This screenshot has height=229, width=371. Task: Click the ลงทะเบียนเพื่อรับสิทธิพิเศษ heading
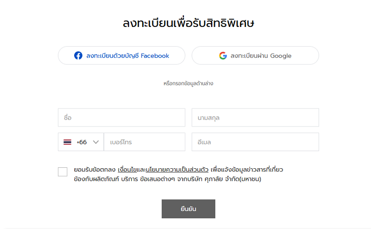tap(189, 23)
